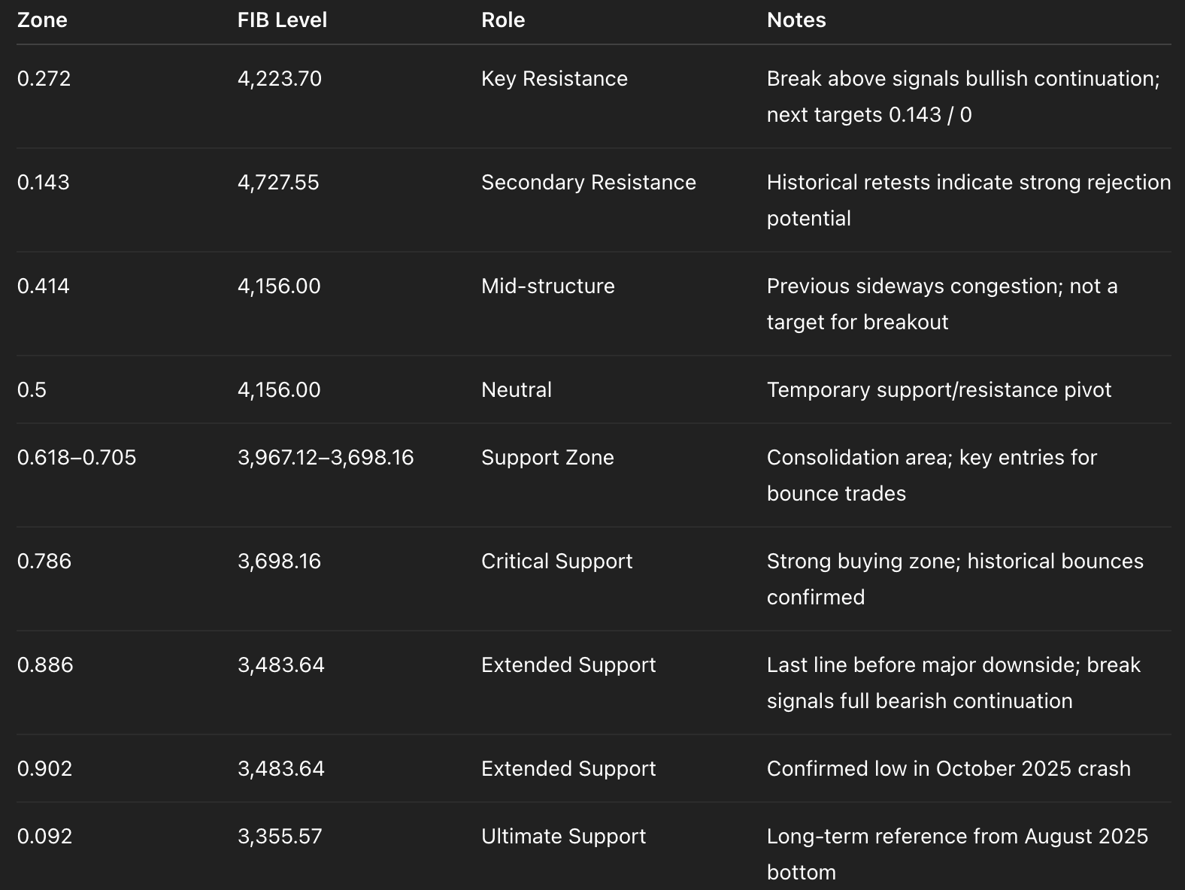Screen dimensions: 1185x890
Task: Select the Critical Support role cell
Action: [556, 562]
